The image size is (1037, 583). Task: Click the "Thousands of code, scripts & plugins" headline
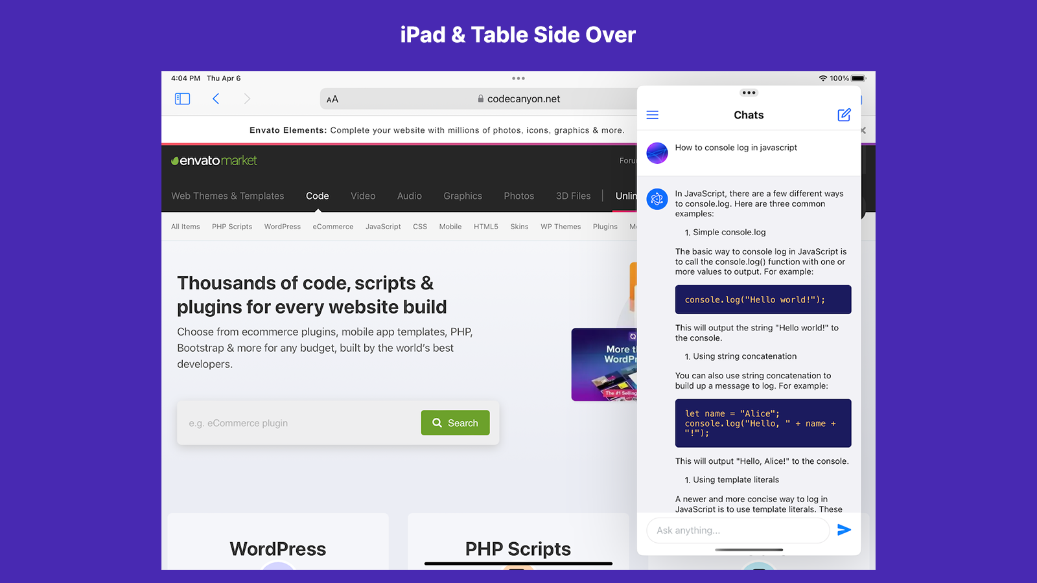coord(312,295)
